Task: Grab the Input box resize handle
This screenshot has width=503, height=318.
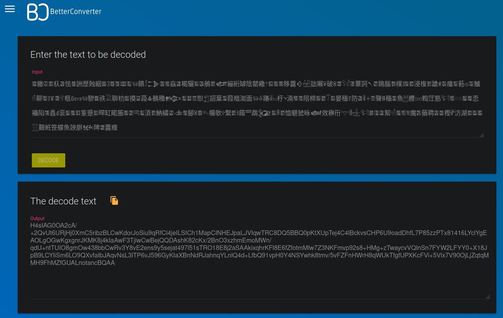Action: pyautogui.click(x=481, y=135)
